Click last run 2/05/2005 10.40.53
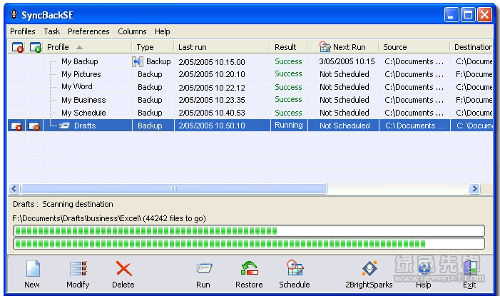The width and height of the screenshot is (500, 296). coord(212,113)
